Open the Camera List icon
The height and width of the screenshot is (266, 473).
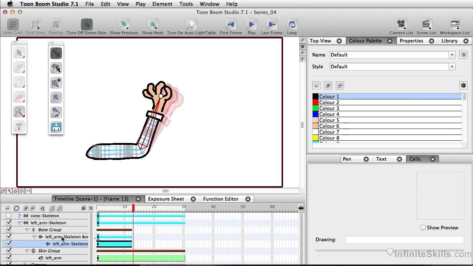click(401, 24)
